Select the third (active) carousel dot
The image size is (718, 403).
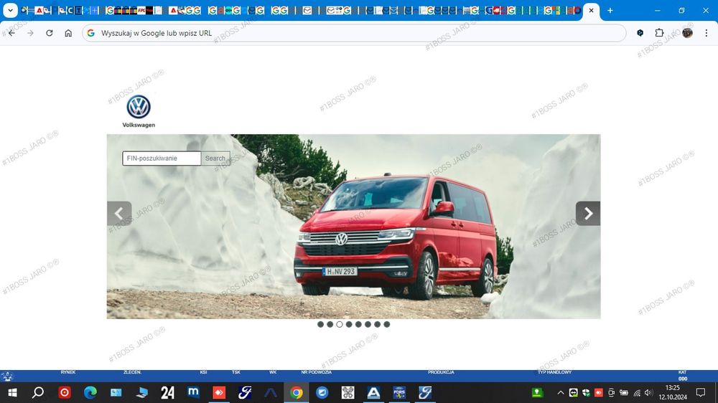tap(340, 324)
